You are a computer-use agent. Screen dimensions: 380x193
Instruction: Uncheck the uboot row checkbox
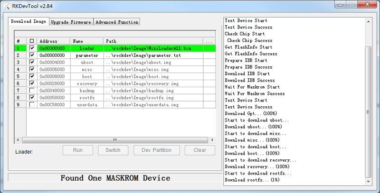32,62
